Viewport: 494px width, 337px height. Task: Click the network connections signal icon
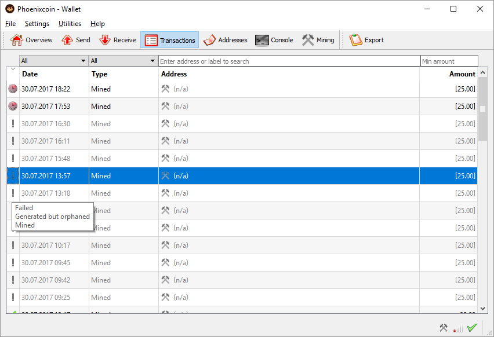click(x=458, y=328)
